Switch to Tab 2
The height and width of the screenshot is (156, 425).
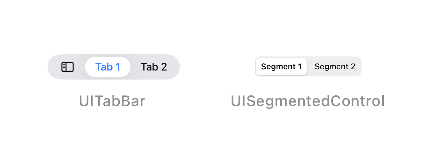click(x=154, y=67)
